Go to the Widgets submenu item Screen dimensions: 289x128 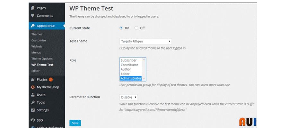click(37, 46)
